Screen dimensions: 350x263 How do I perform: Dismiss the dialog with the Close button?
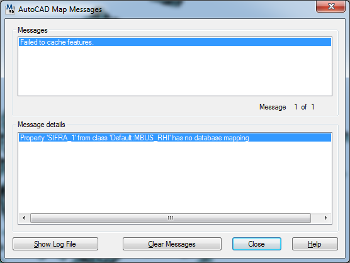pos(257,244)
